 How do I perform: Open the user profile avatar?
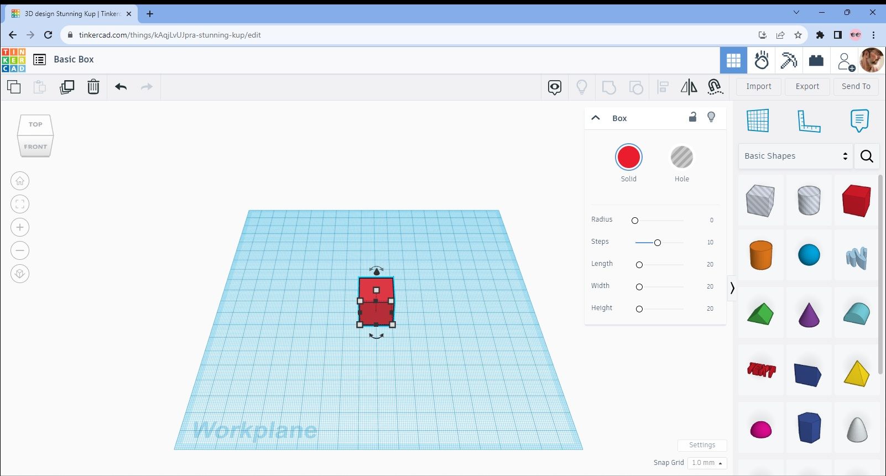pyautogui.click(x=872, y=60)
